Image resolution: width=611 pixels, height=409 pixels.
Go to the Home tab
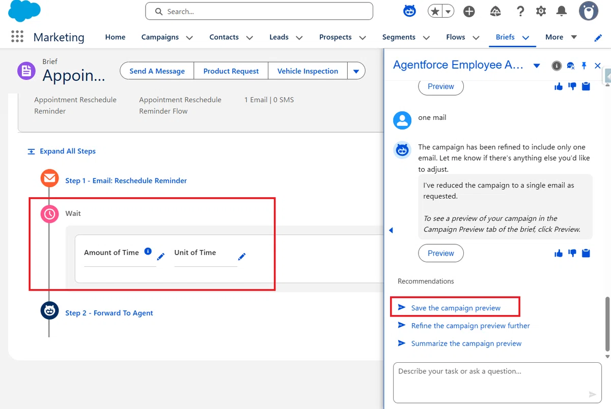coord(115,37)
